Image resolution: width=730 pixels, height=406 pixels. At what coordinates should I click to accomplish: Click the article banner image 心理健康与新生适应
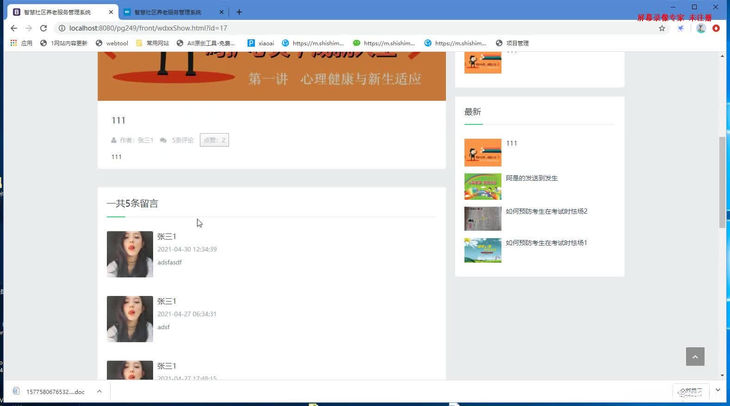coord(272,76)
